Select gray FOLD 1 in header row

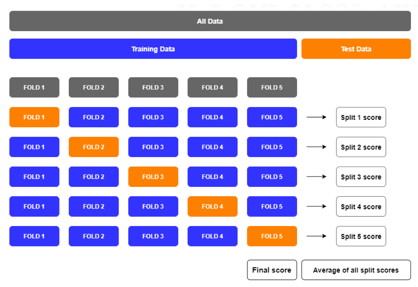pos(34,87)
